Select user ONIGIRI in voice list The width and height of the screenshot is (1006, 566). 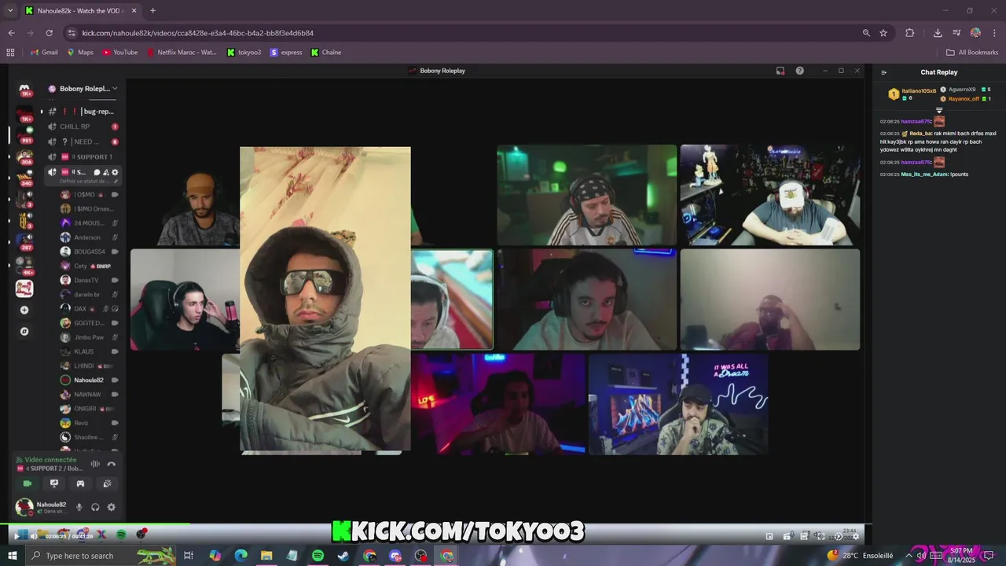[x=89, y=409]
